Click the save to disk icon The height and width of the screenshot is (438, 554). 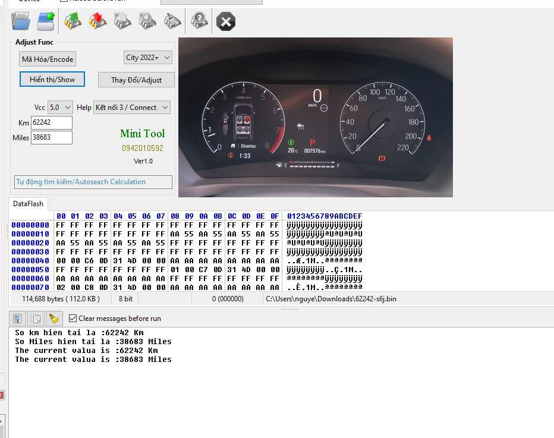(x=46, y=22)
